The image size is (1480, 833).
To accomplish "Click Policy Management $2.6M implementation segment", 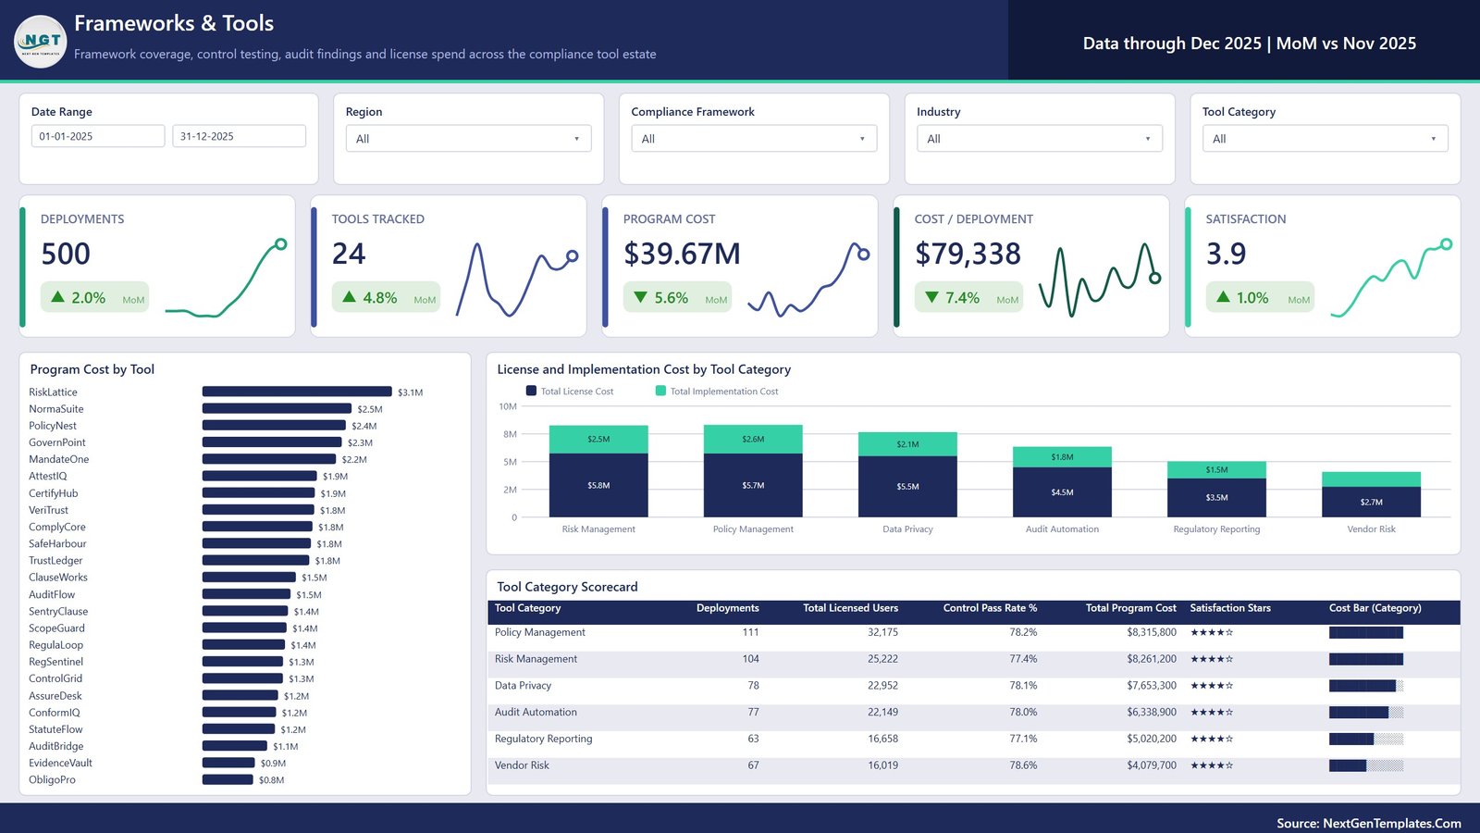I will [753, 439].
